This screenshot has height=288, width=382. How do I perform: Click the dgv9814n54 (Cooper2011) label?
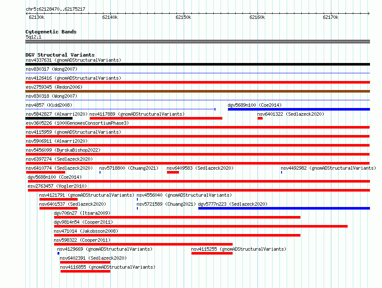coord(83,222)
